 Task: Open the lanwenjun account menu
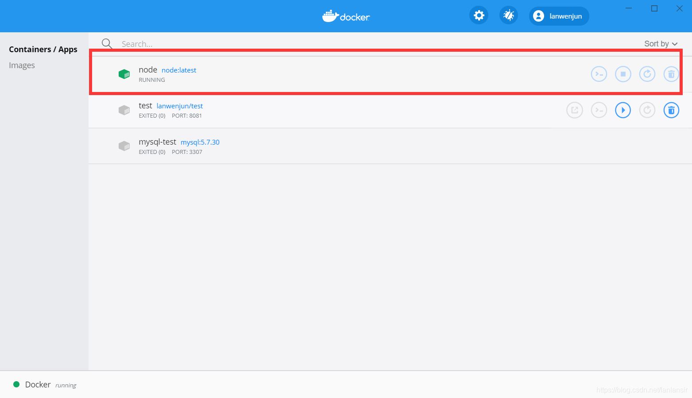559,16
